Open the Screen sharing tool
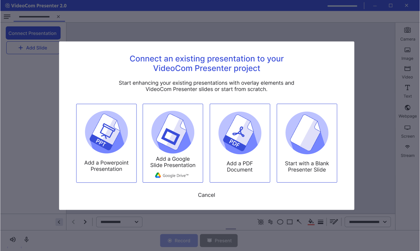The height and width of the screenshot is (251, 420). click(407, 131)
